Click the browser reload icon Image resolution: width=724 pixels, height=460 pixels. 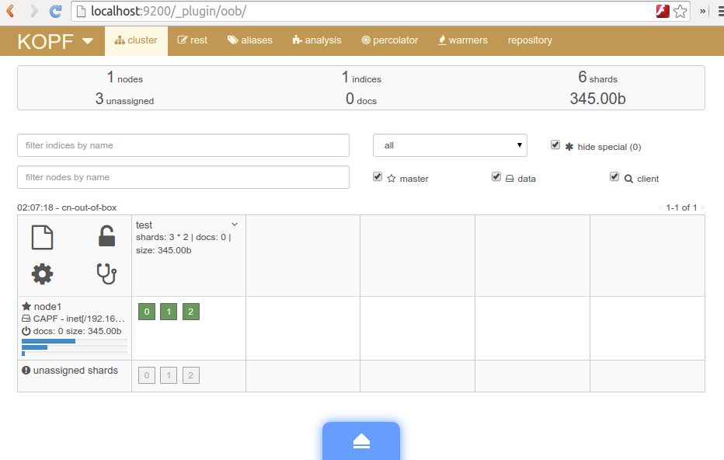click(55, 11)
